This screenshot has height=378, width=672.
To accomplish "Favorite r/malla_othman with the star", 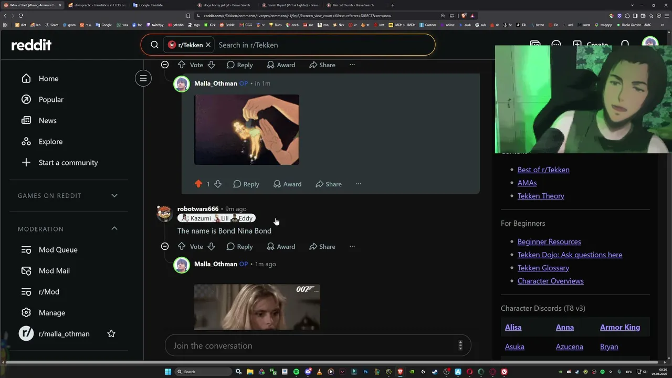I will tap(111, 333).
